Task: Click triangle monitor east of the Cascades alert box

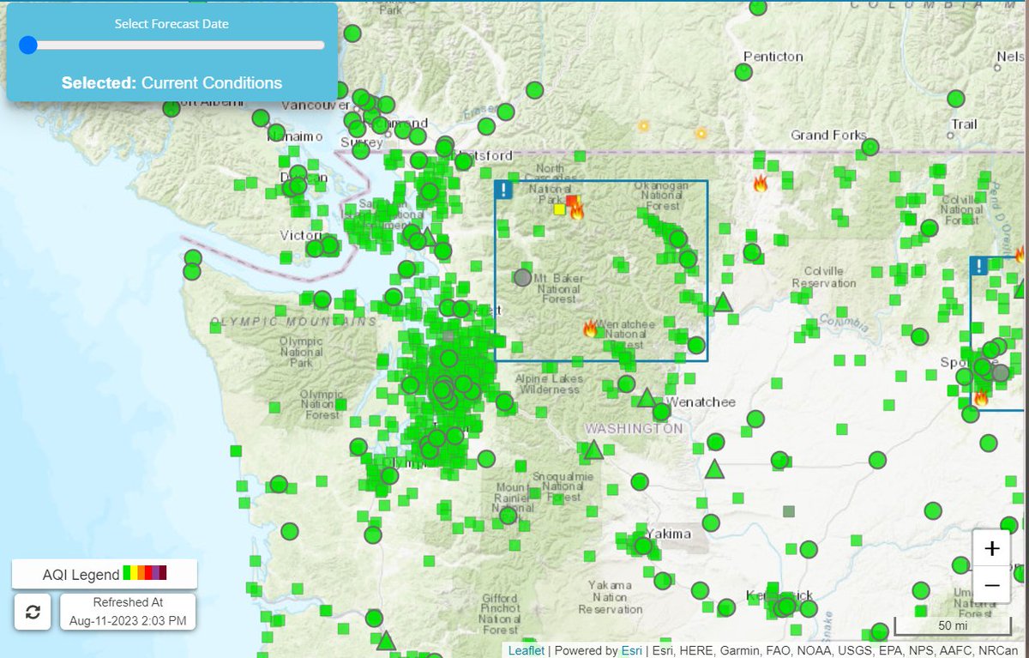Action: [723, 302]
